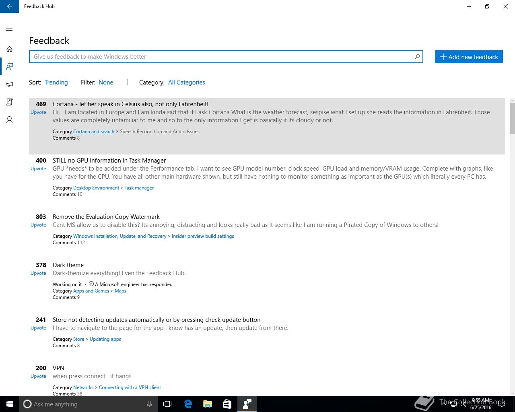Screen dimensions: 515x412
Task: Click the Cortana circle icon in search box
Action: (x=27, y=404)
